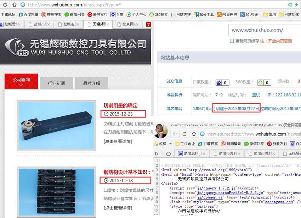Click the 重试 response time link

tap(256, 95)
